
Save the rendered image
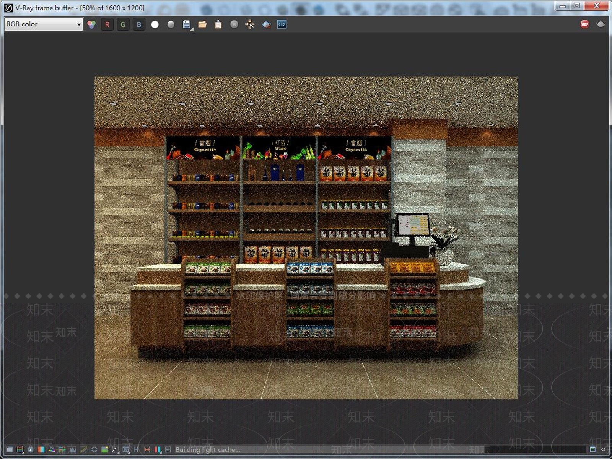(x=187, y=24)
